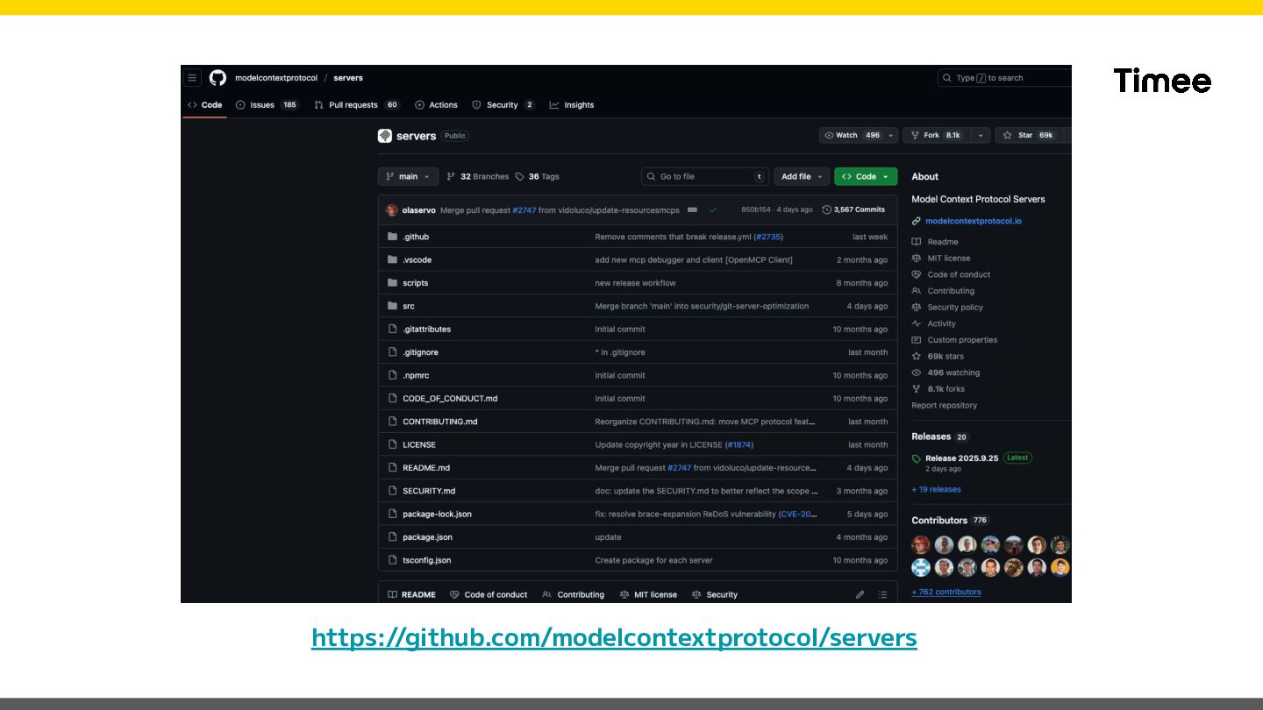Expand the Watch options dropdown arrow

pyautogui.click(x=892, y=135)
